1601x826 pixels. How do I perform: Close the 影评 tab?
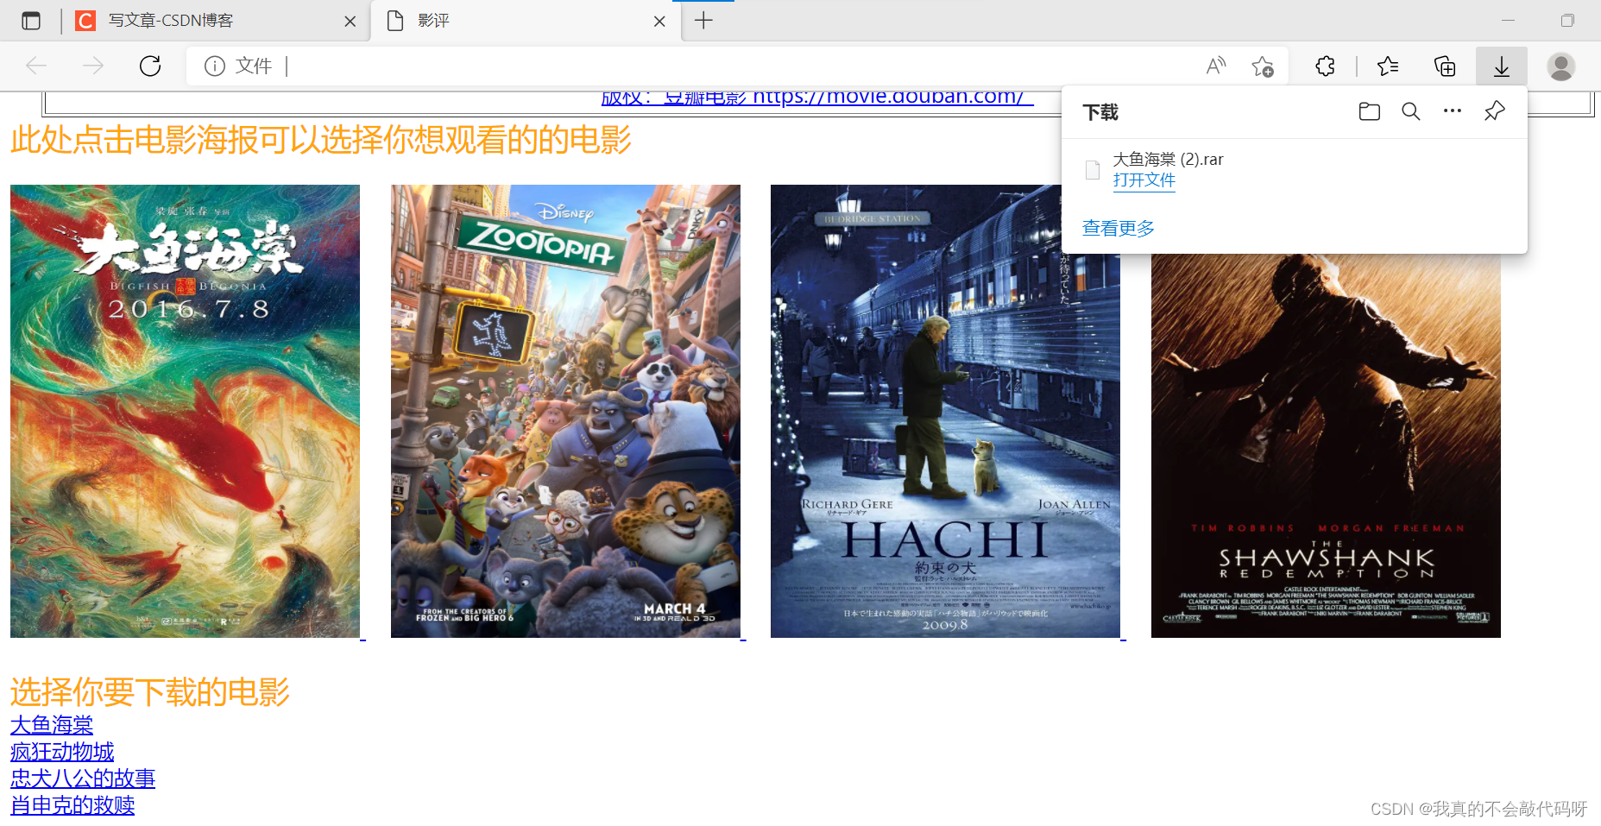tap(659, 22)
